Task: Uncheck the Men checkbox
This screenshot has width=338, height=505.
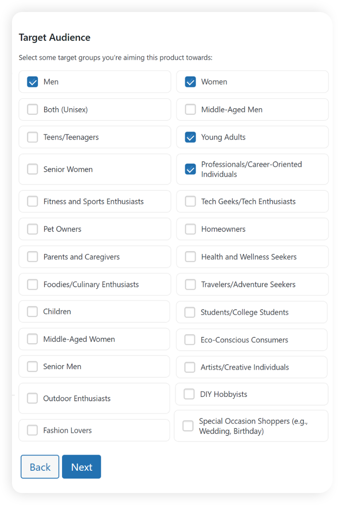Action: coord(32,82)
